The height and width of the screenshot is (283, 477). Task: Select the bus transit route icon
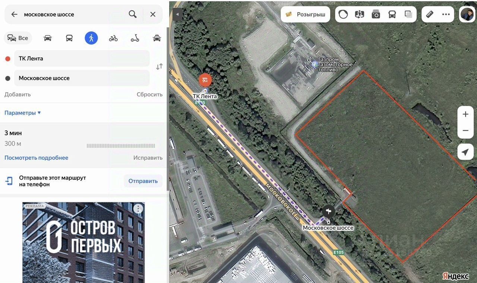(69, 38)
